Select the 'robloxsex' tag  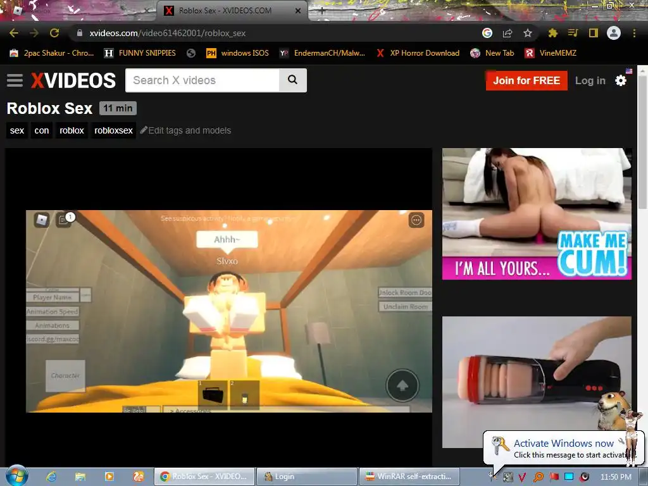114,130
